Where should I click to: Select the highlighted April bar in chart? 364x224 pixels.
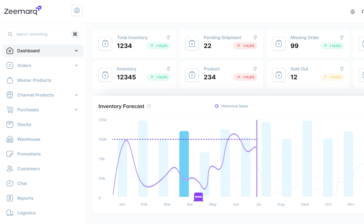pos(184,164)
